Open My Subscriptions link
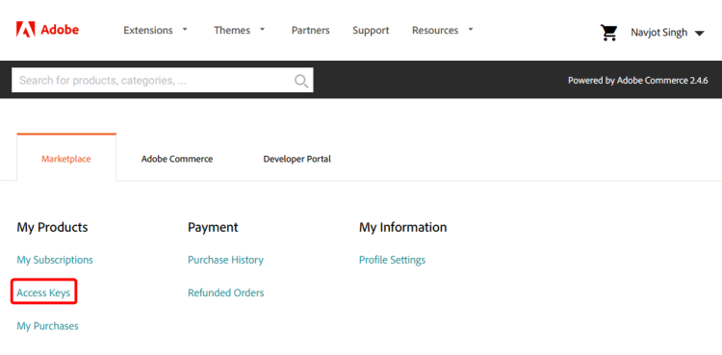722x355 pixels. pyautogui.click(x=55, y=260)
